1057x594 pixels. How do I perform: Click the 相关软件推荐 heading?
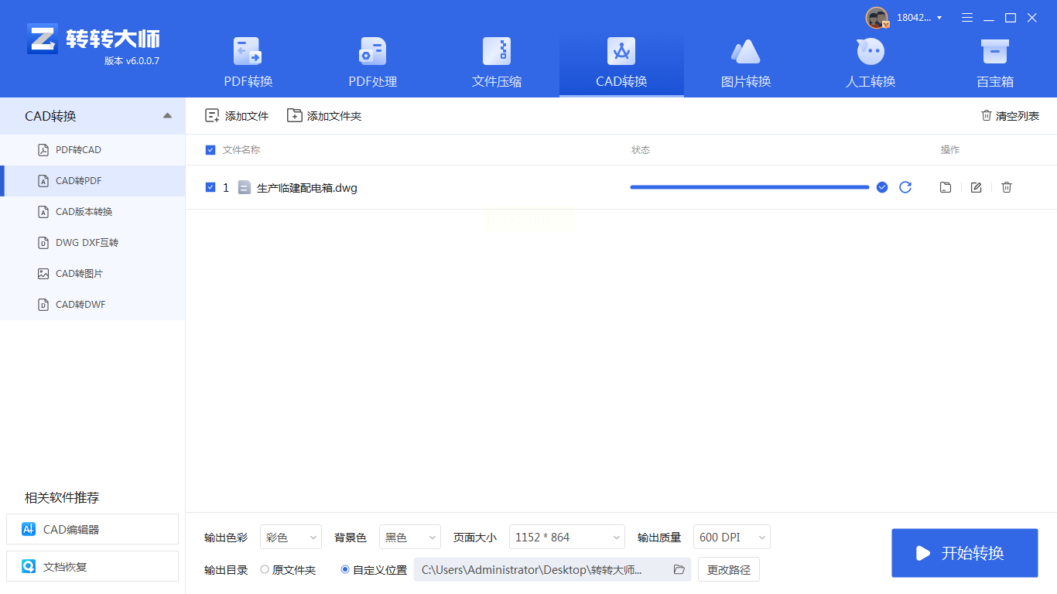[62, 497]
